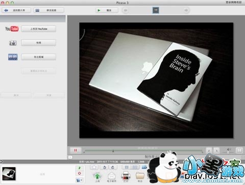Click the email envelope icon

point(112,176)
